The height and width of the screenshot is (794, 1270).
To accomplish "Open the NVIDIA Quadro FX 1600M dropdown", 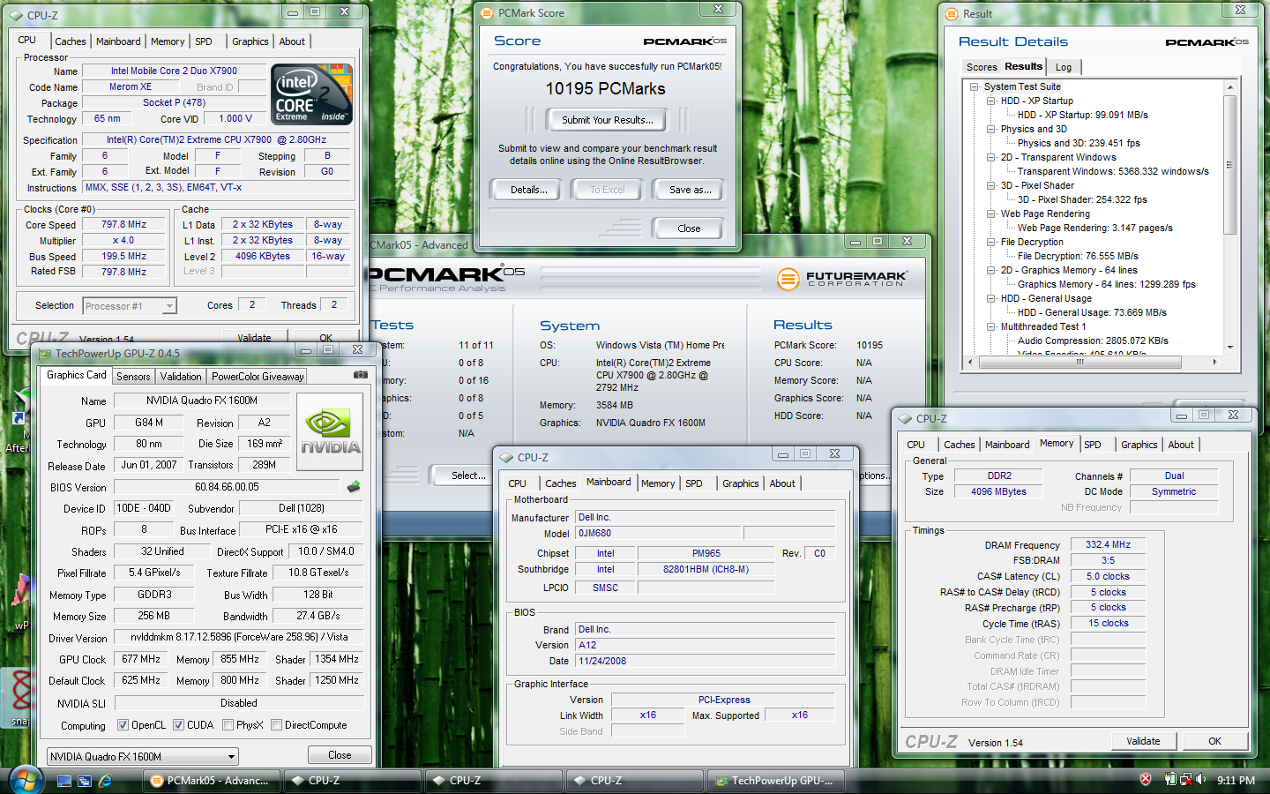I will tap(143, 757).
